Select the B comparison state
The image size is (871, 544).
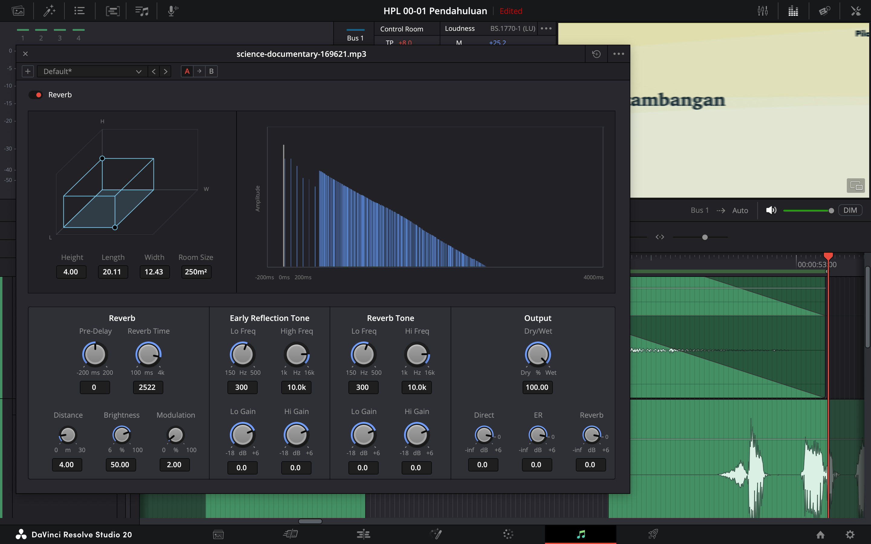[211, 71]
